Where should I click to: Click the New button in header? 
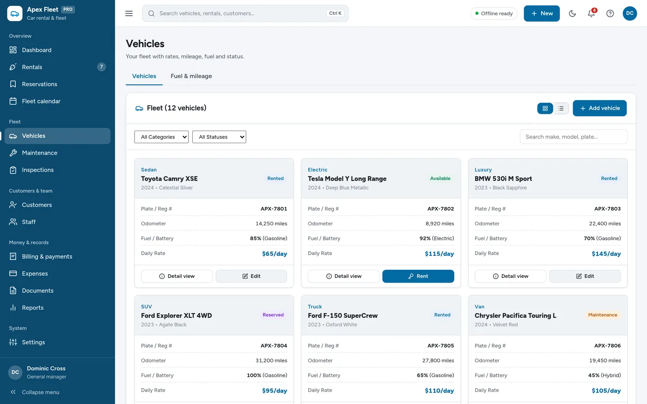(x=542, y=13)
